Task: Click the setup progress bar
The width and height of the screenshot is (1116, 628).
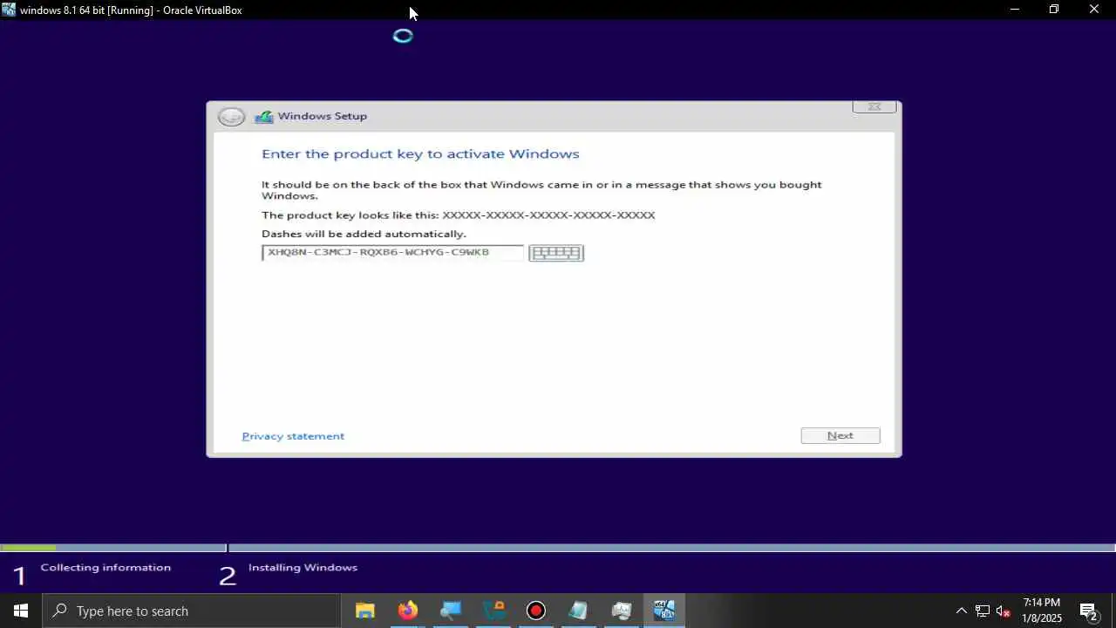Action: click(558, 548)
